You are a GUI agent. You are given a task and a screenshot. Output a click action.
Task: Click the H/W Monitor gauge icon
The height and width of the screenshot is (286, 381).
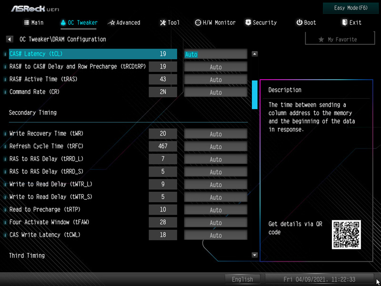click(198, 22)
